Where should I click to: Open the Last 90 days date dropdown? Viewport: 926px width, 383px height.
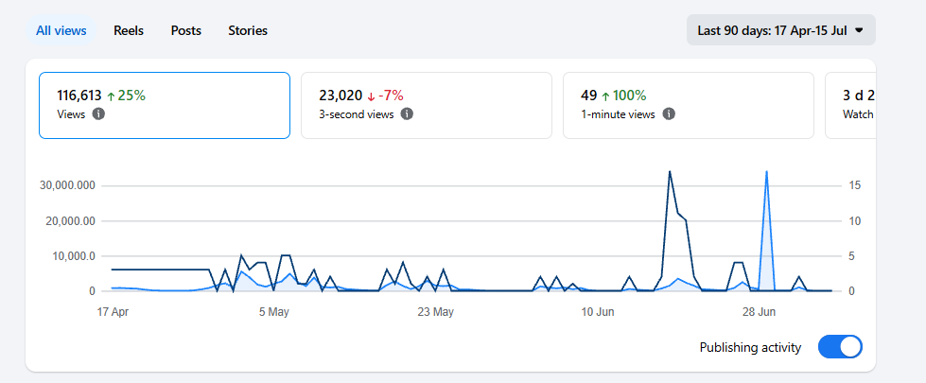click(780, 30)
